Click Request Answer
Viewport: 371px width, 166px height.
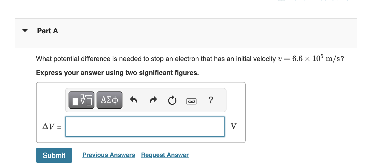(x=164, y=155)
